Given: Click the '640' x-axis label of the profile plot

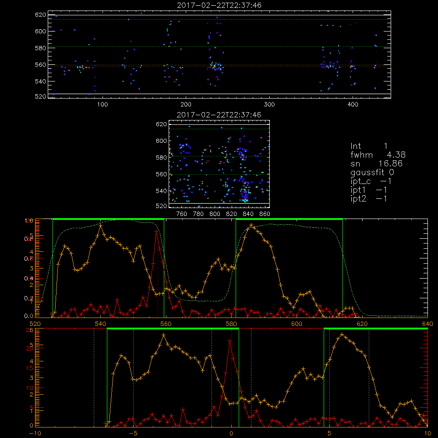Looking at the screenshot, I should 427,324.
